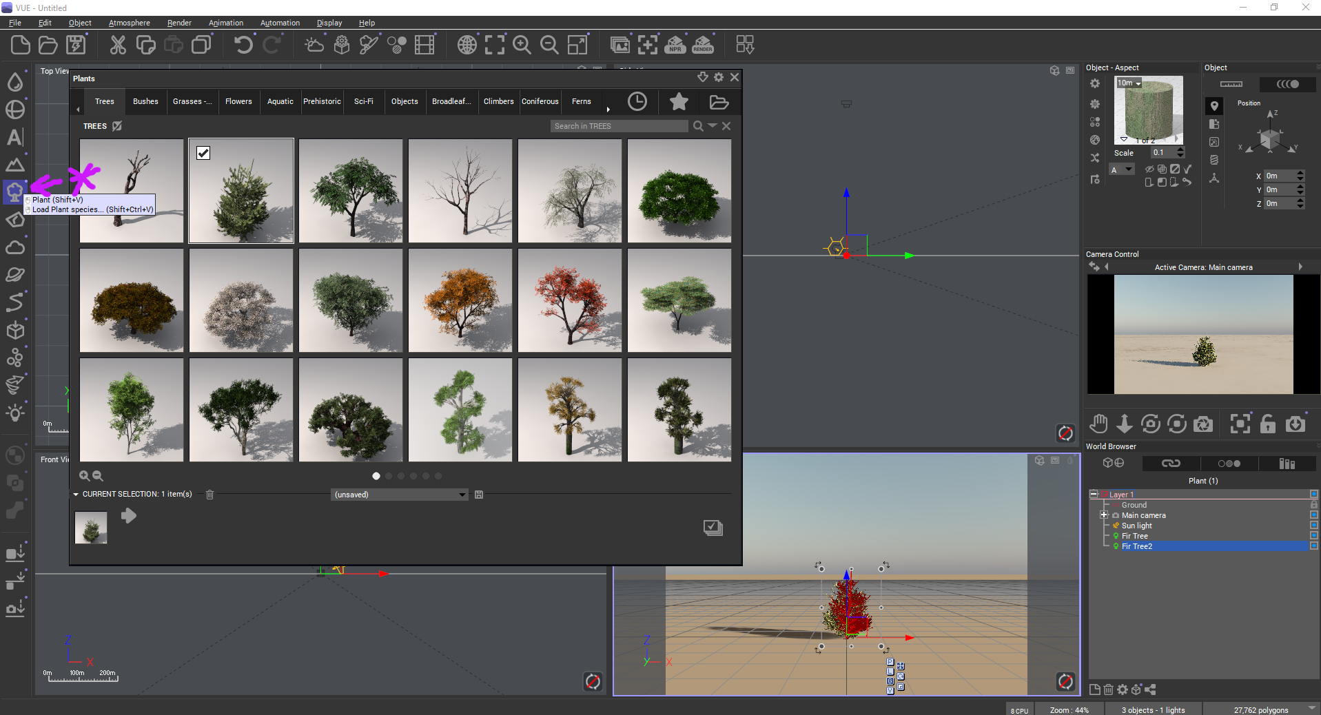Click the Open file folder icon in the top toolbar
1321x715 pixels.
(x=48, y=45)
